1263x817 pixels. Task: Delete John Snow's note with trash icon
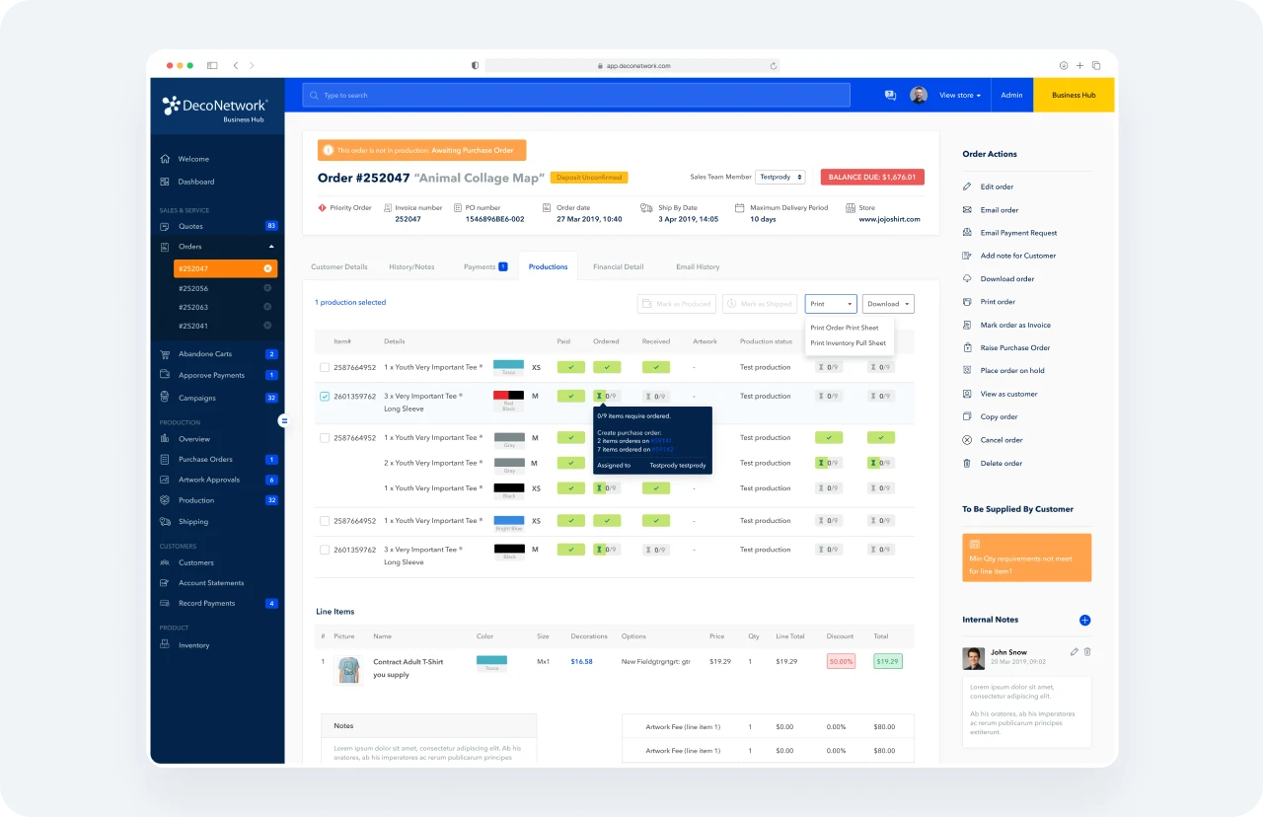(1087, 651)
